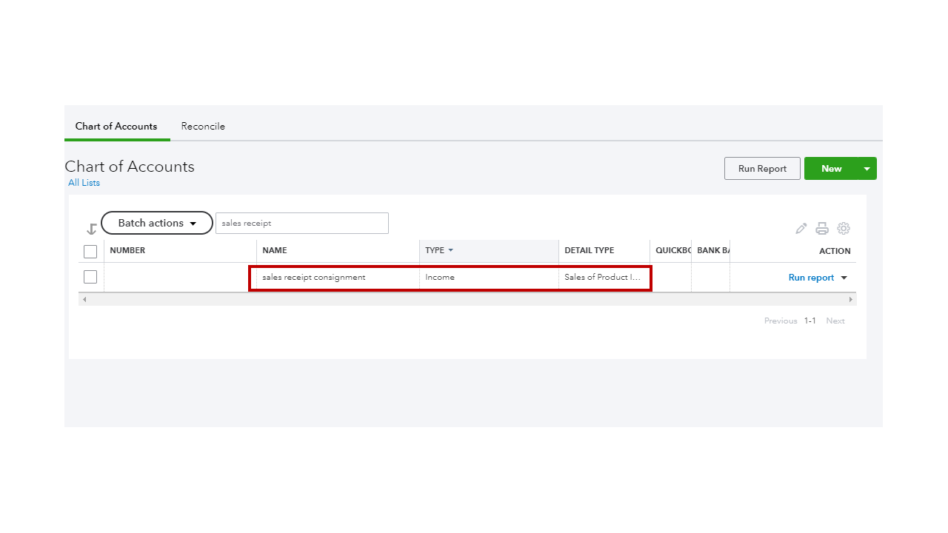Check the select-all checkbox in the header
948x533 pixels.
(90, 251)
